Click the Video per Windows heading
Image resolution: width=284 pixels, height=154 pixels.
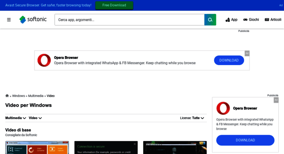(29, 105)
